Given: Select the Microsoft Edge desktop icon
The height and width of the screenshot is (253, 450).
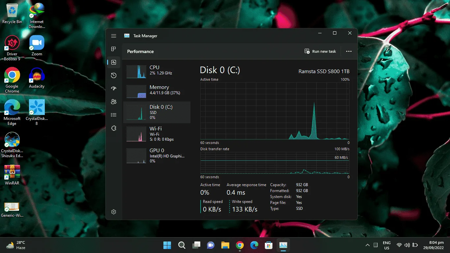Looking at the screenshot, I should [x=12, y=113].
